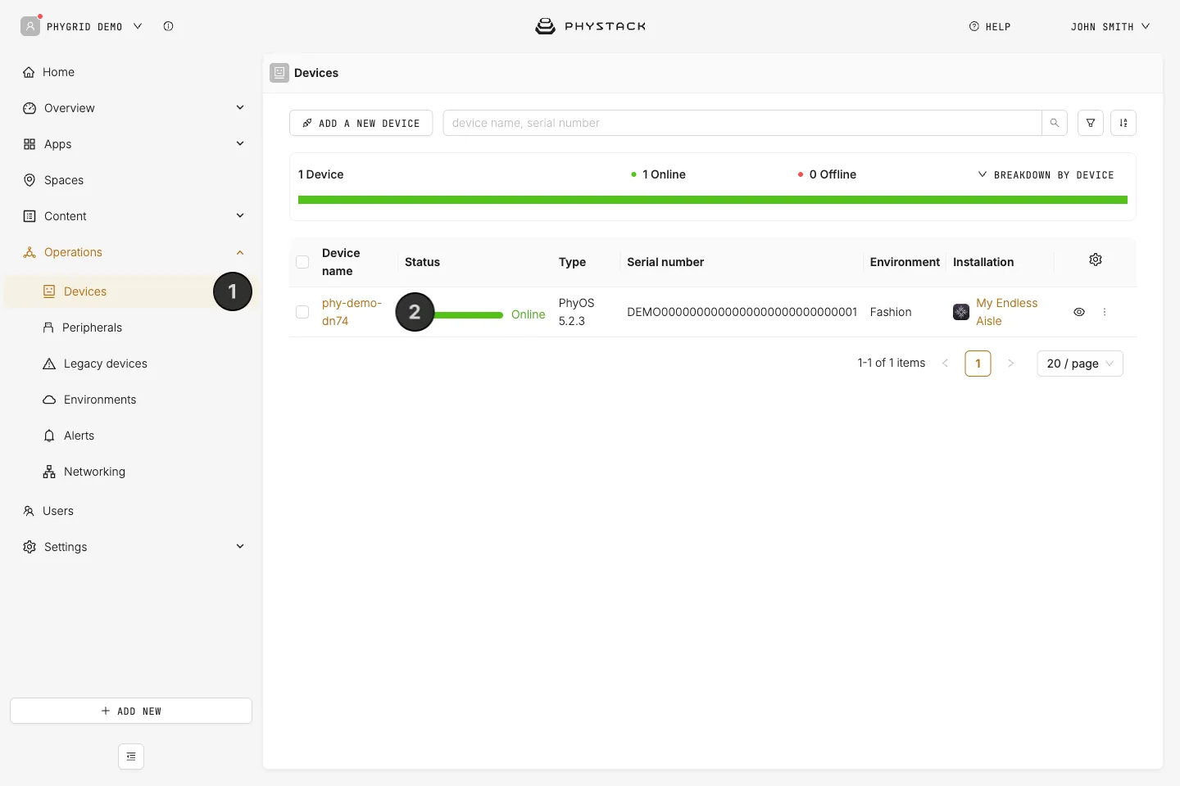The image size is (1180, 786).
Task: Open Home in the sidebar
Action: coord(131,72)
